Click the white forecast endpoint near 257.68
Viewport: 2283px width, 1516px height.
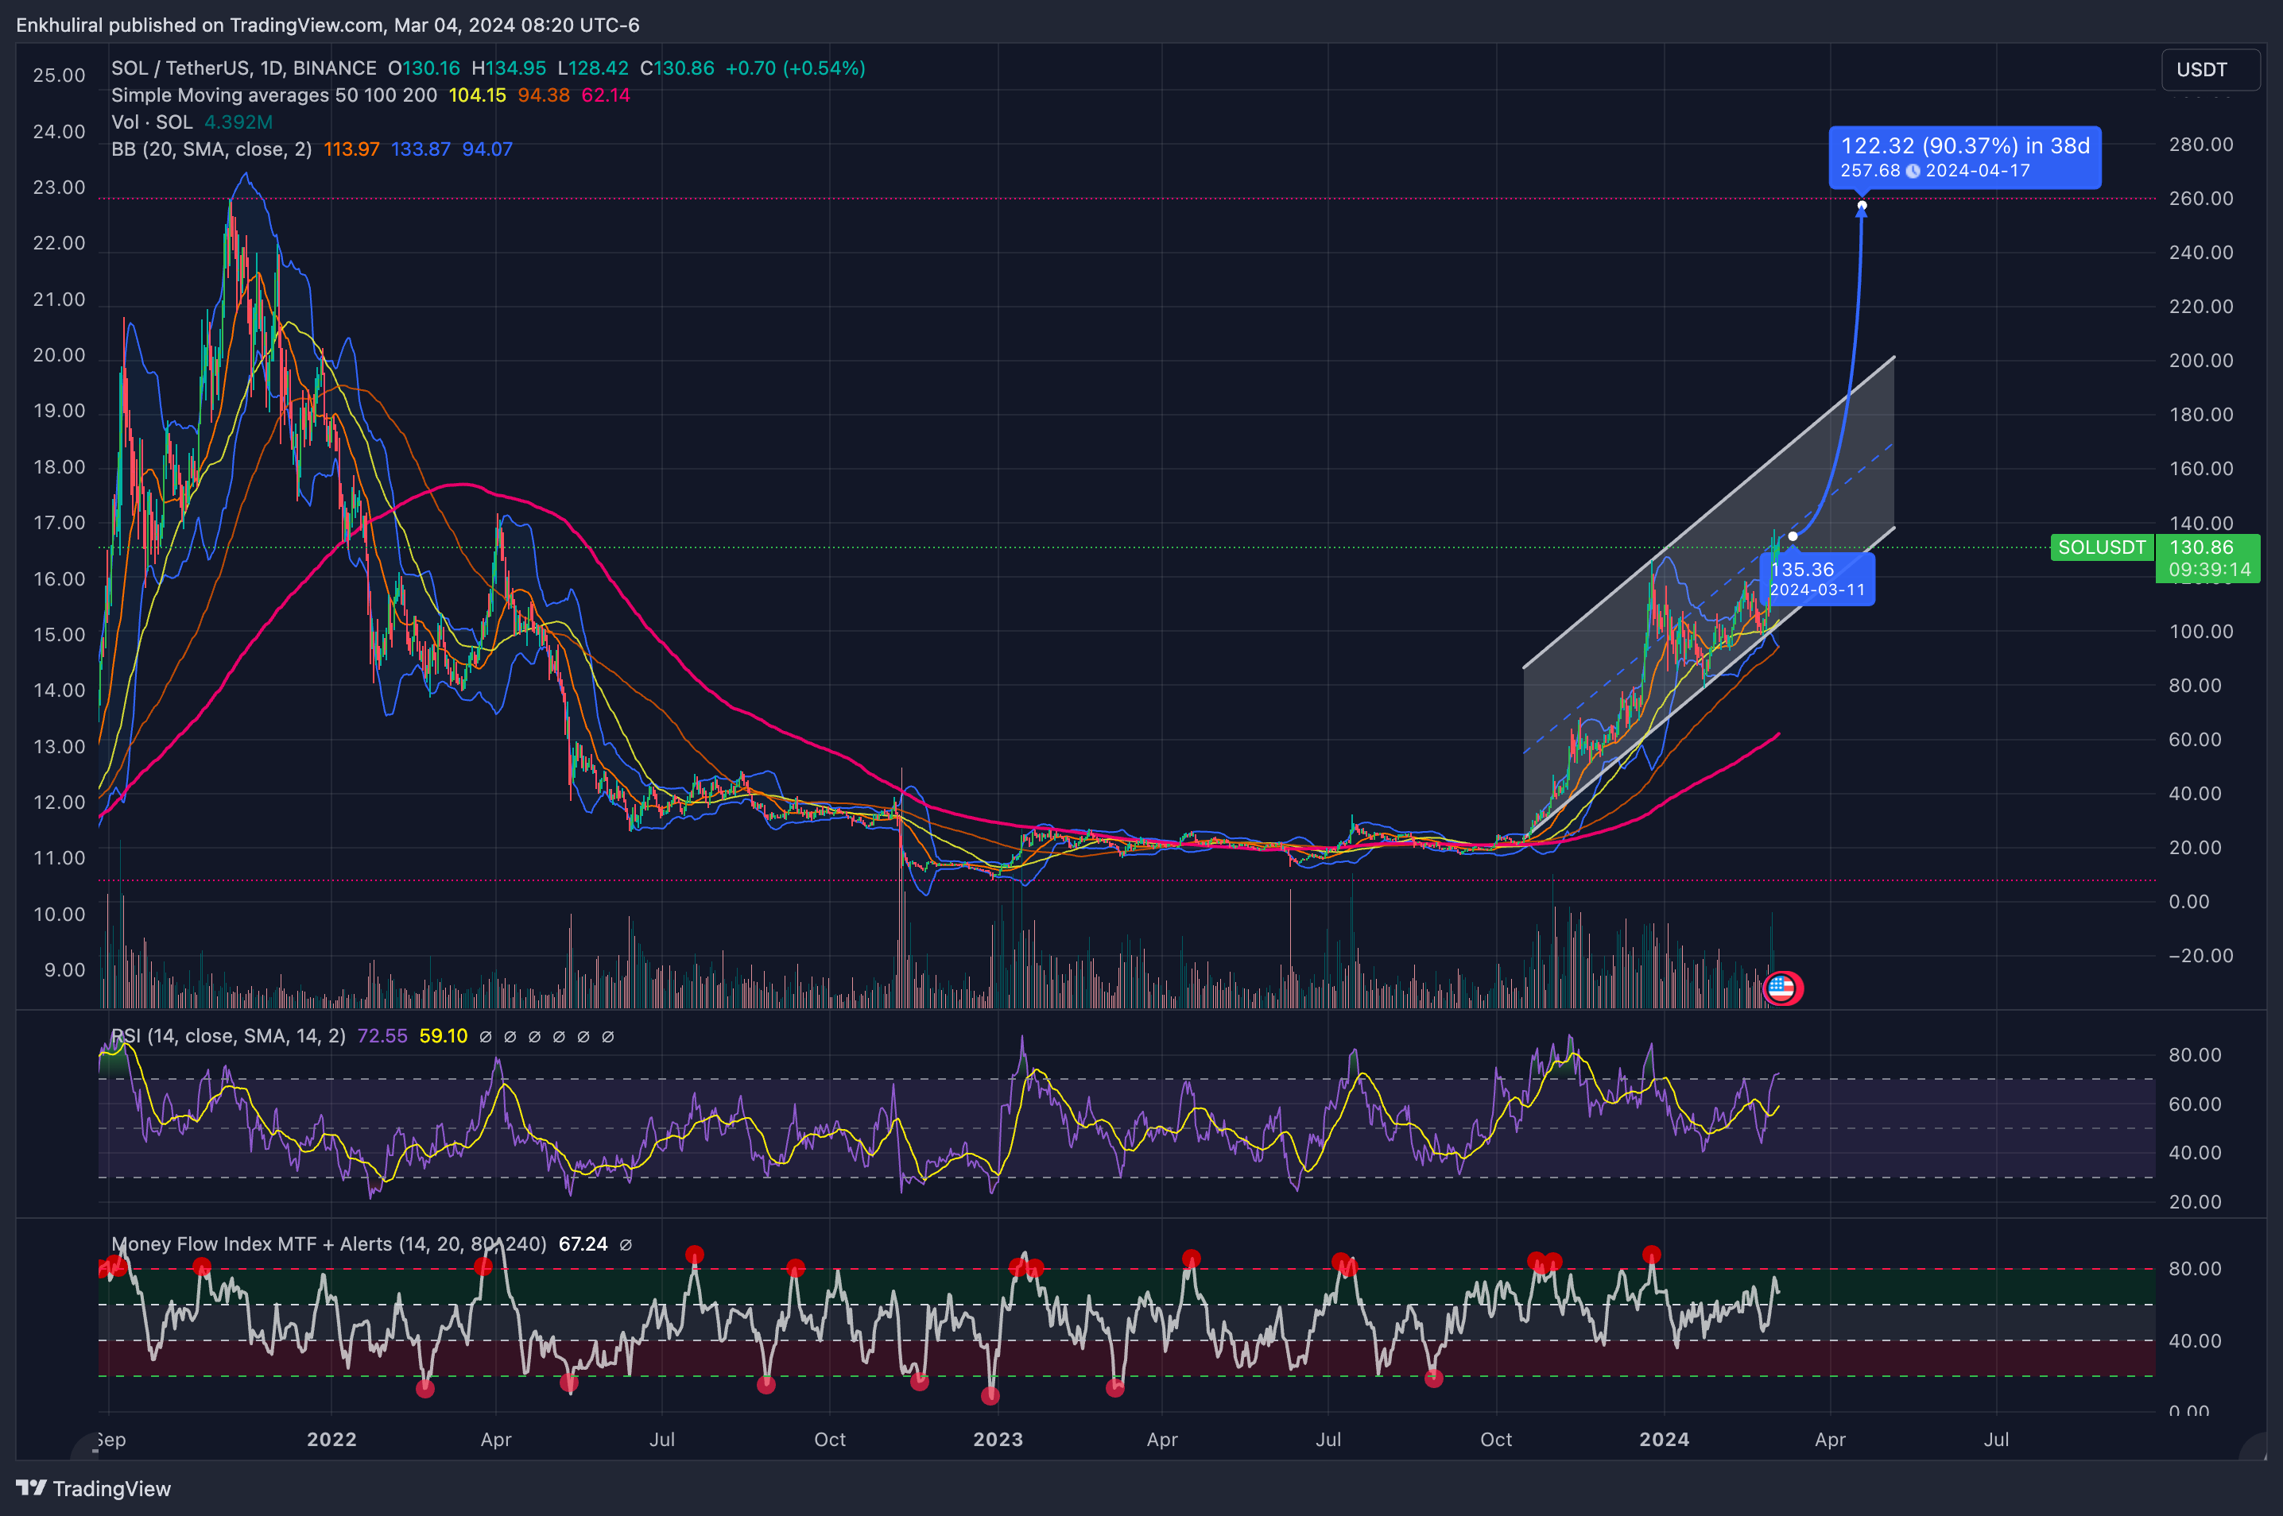1861,205
